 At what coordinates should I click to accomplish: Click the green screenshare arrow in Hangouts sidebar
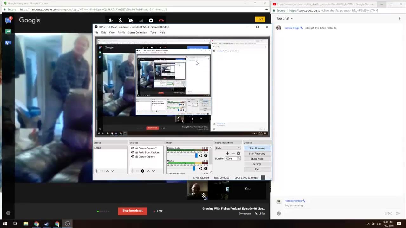tap(8, 31)
